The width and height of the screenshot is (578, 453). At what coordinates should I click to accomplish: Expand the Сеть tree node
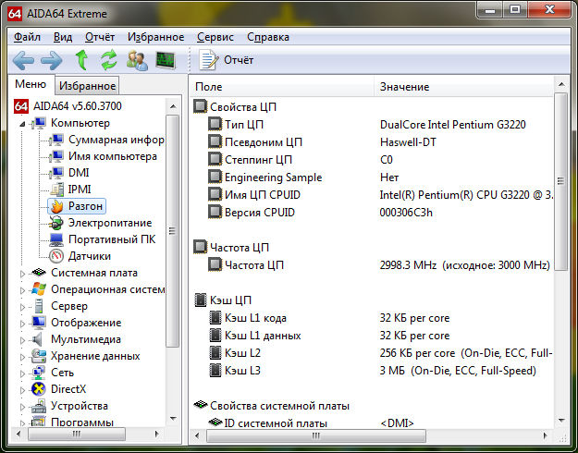[22, 373]
